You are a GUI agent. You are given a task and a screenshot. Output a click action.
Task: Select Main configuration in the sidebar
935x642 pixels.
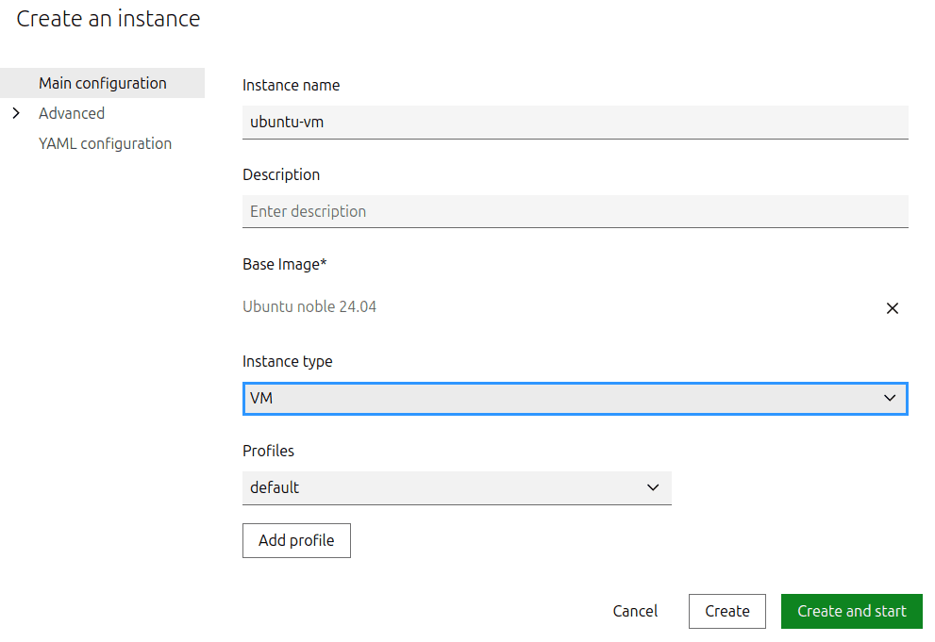point(102,83)
